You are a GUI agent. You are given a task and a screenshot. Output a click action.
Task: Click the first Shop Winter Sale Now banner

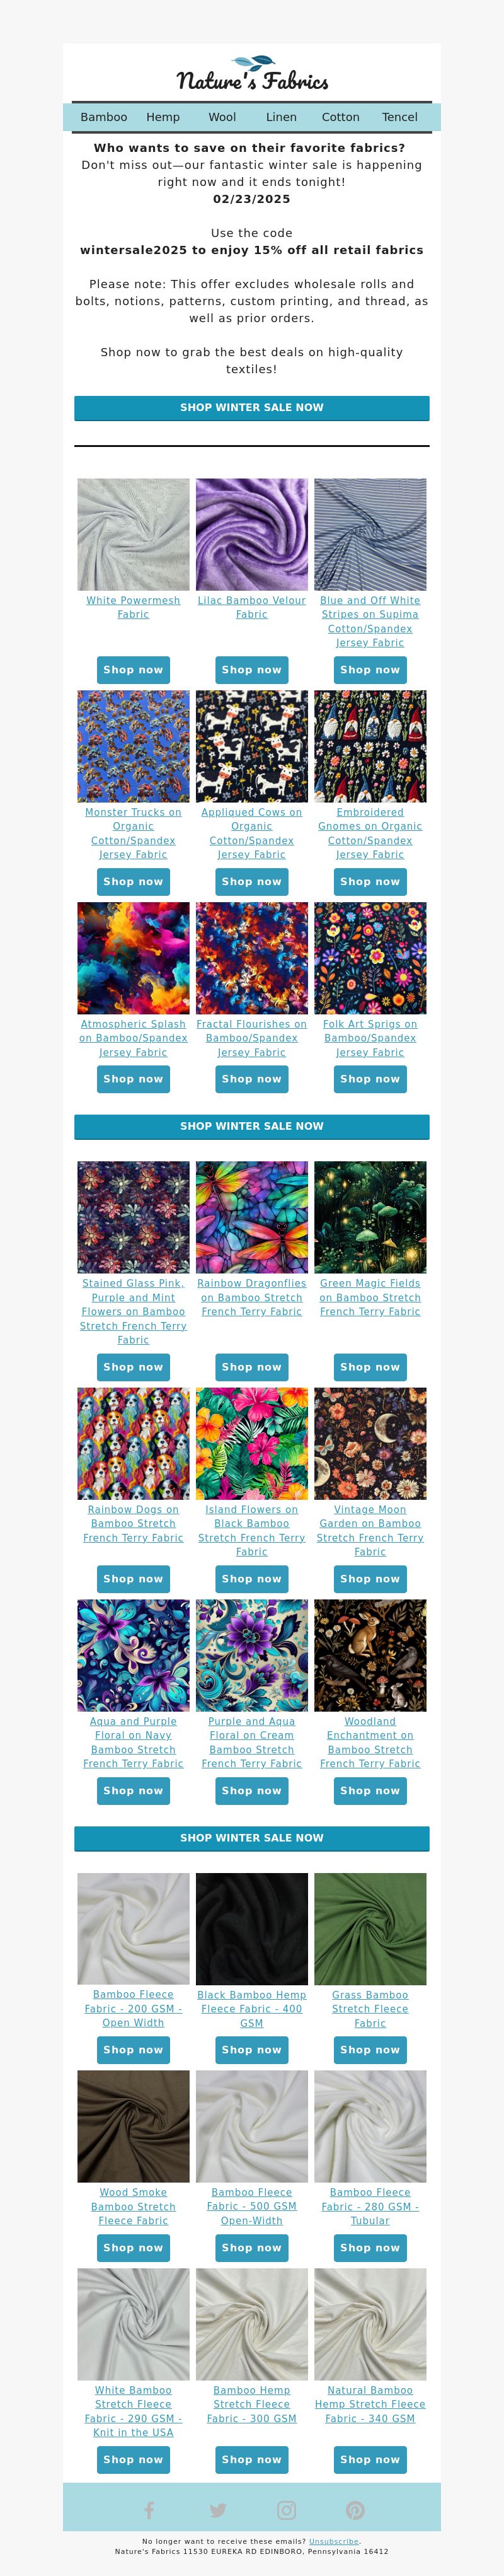pos(252,407)
